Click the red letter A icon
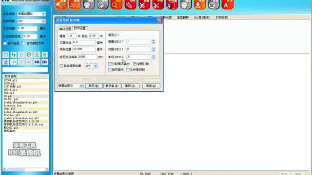 coord(228,4)
